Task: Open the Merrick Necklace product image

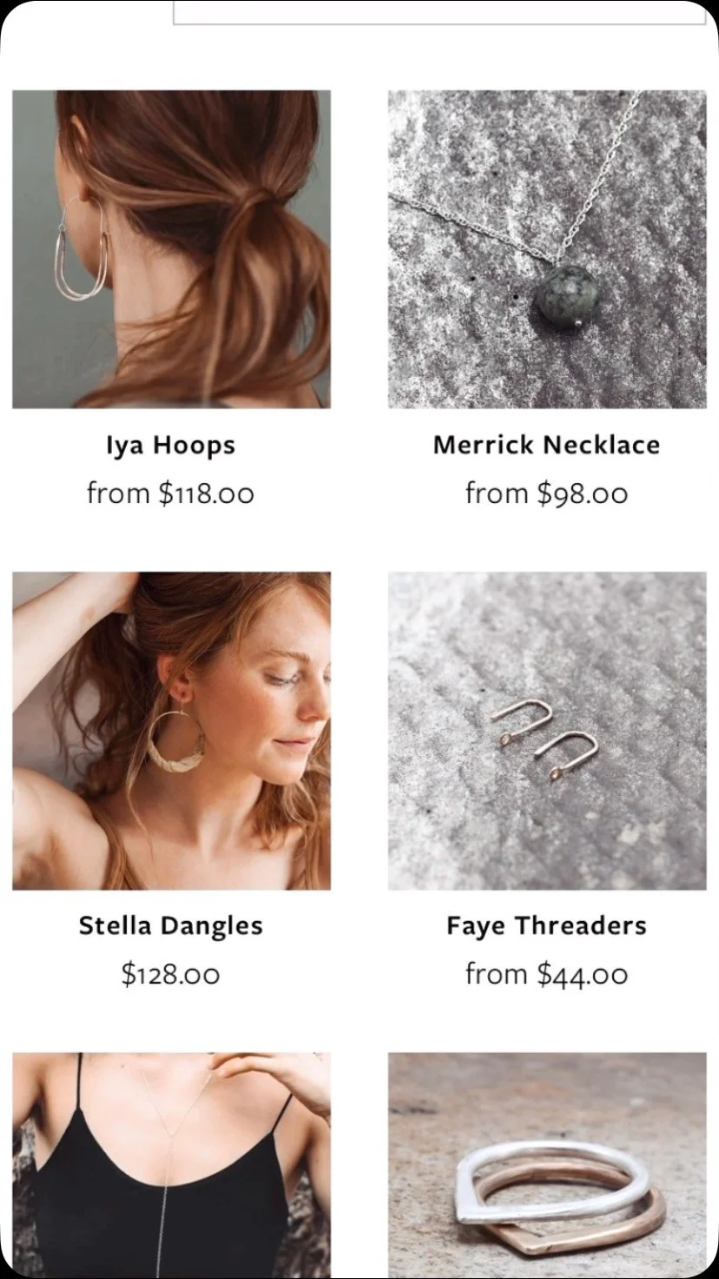Action: point(547,249)
